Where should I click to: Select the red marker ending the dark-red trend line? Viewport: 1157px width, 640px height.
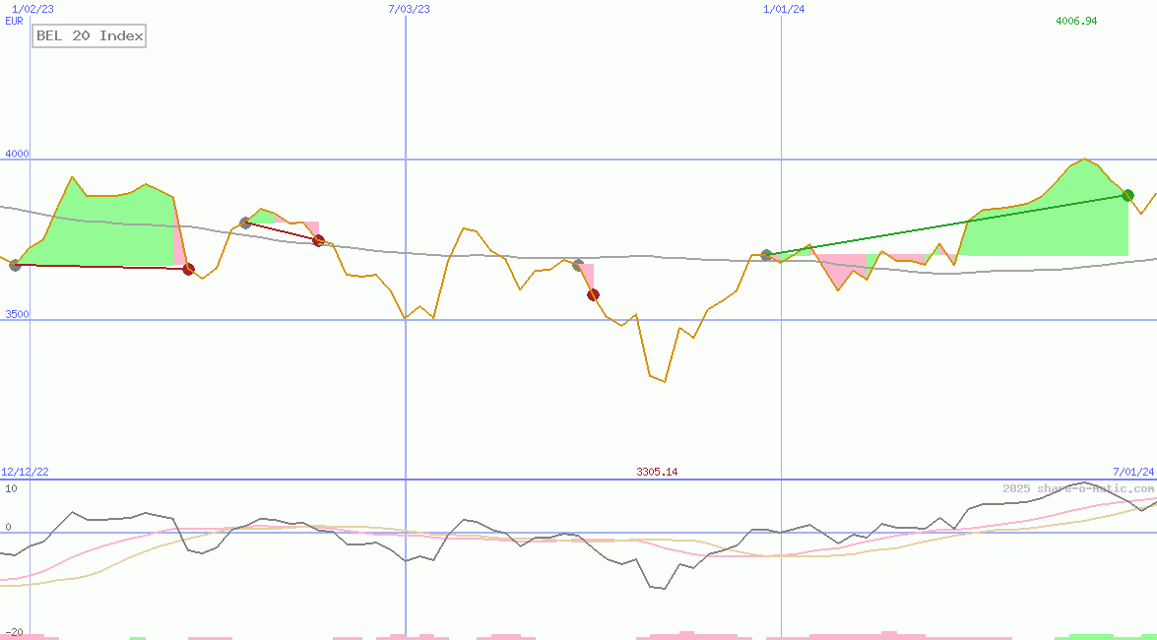coord(317,239)
